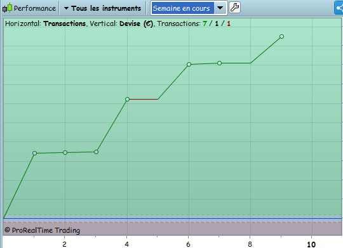Click the x-axis label 6
This screenshot has height=248, width=343.
188,244
